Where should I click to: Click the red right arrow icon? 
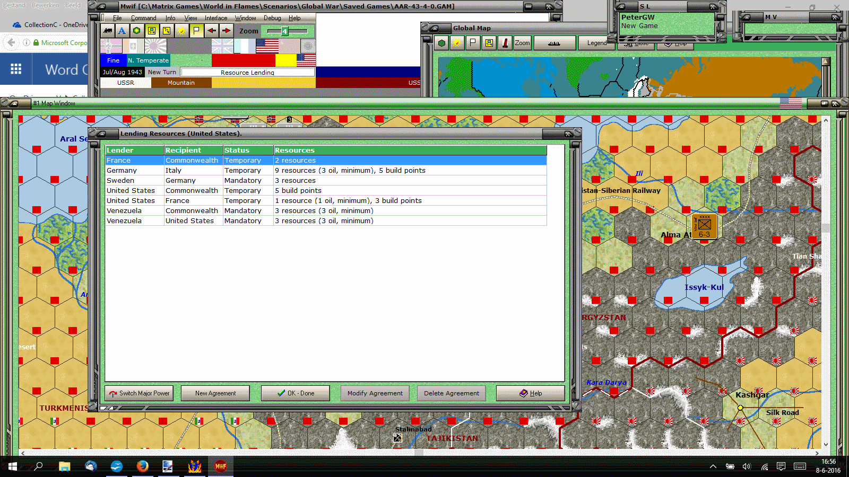226,31
